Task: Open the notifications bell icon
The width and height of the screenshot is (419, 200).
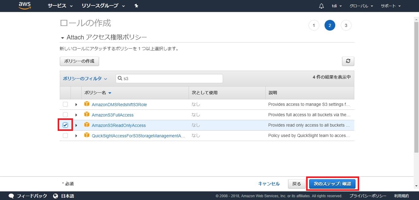Action: [x=321, y=6]
